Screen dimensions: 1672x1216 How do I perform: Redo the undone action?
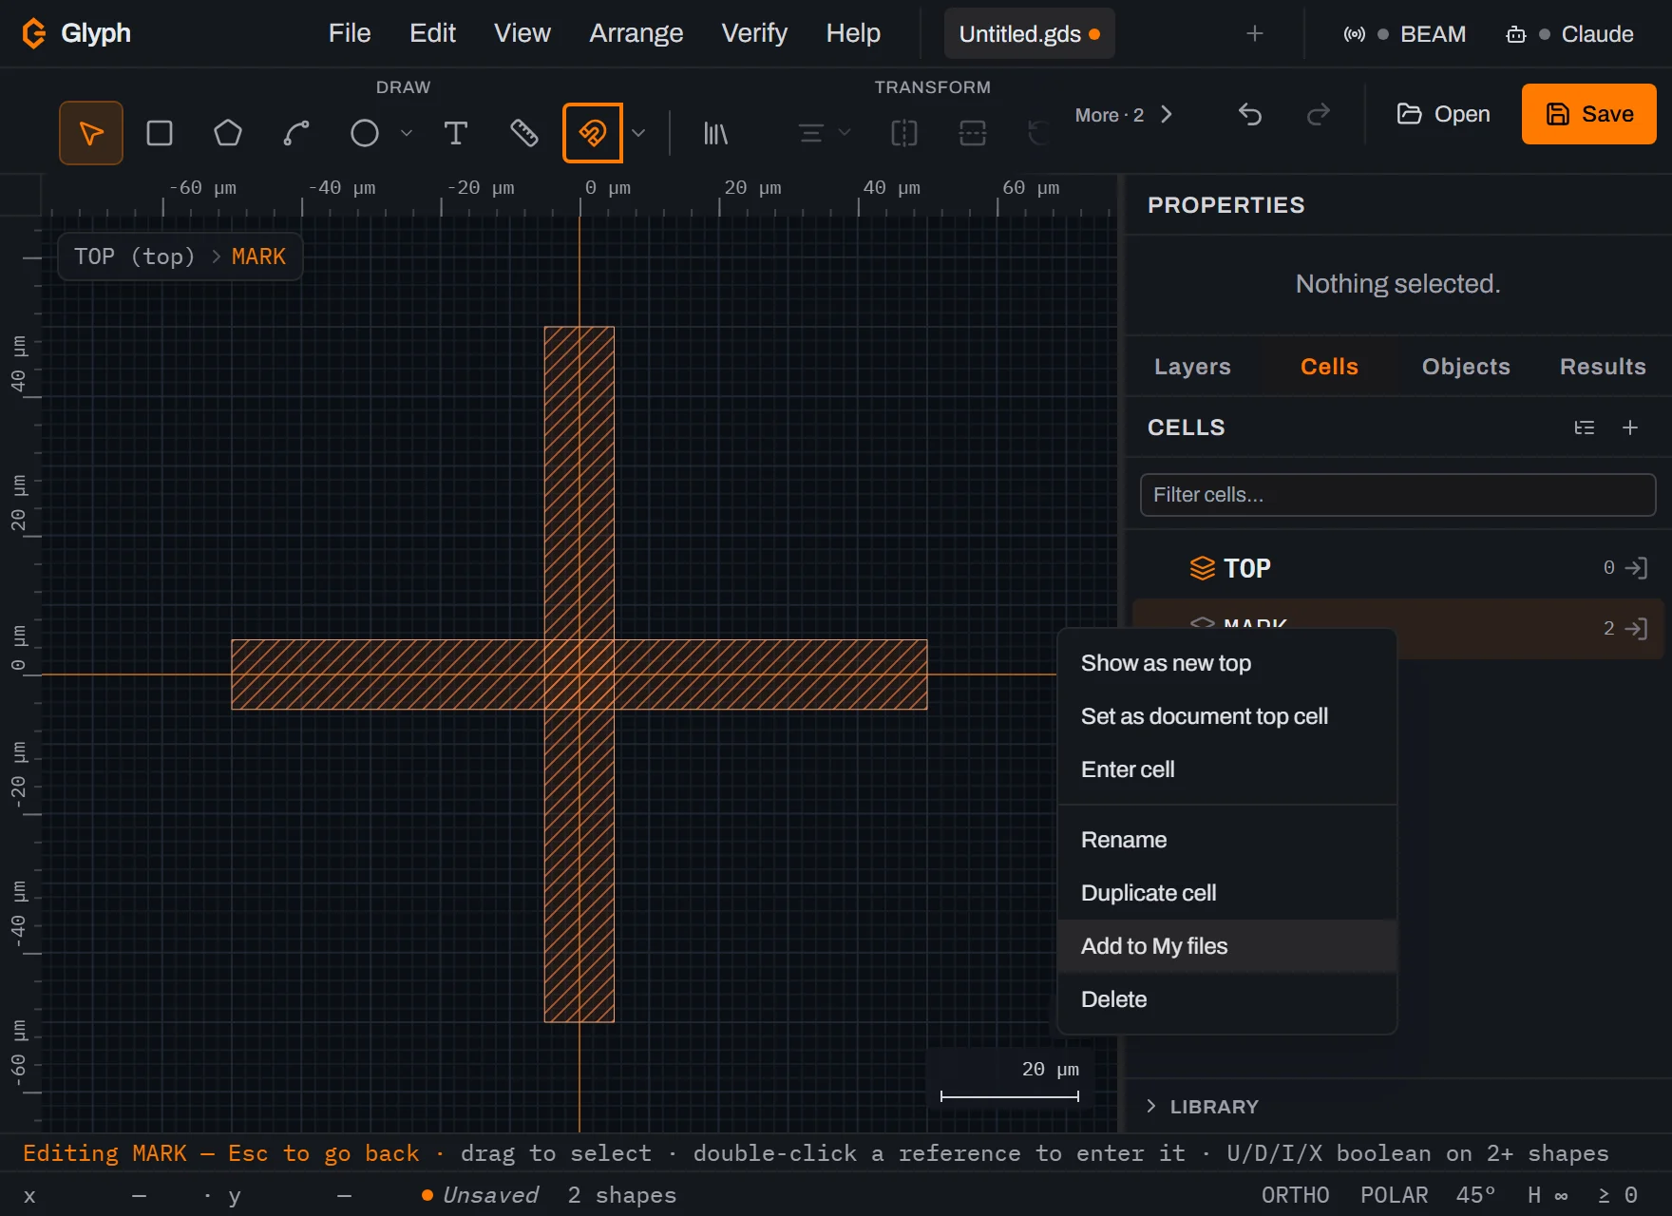tap(1319, 115)
